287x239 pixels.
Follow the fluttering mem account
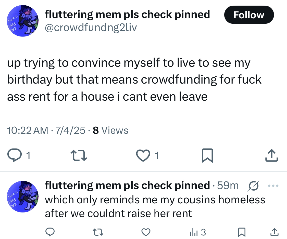(249, 15)
